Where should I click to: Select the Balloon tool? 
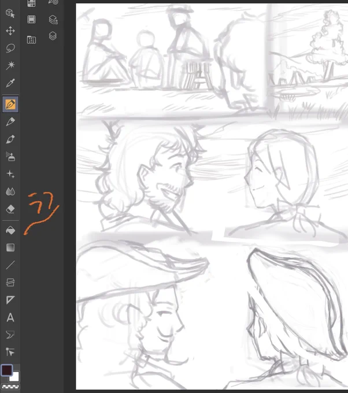(x=10, y=335)
